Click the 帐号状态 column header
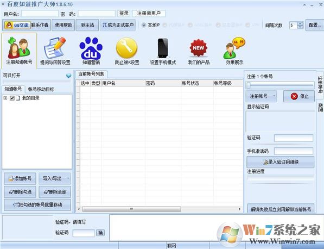 point(197,83)
